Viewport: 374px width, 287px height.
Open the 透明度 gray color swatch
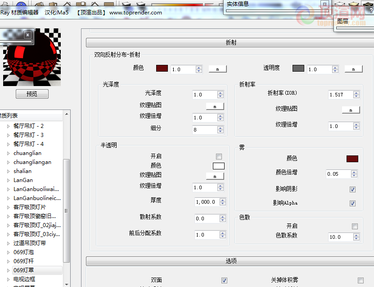click(x=298, y=68)
